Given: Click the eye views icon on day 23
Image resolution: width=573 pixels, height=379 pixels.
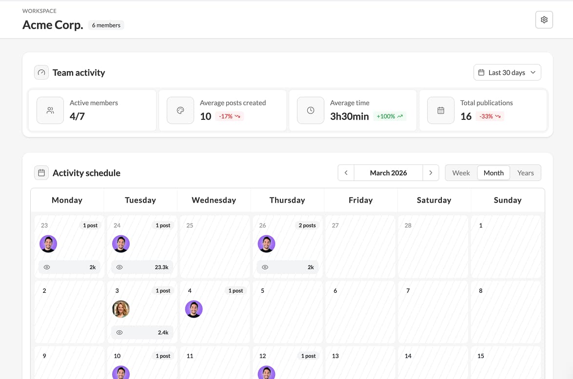Looking at the screenshot, I should [x=47, y=267].
